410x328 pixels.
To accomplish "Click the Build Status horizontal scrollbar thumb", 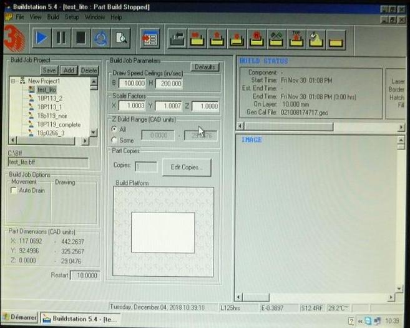I will pyautogui.click(x=288, y=127).
